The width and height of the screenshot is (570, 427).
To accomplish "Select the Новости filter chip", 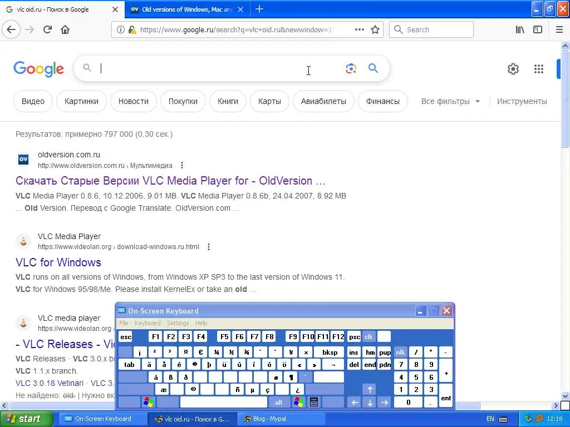I will (134, 101).
